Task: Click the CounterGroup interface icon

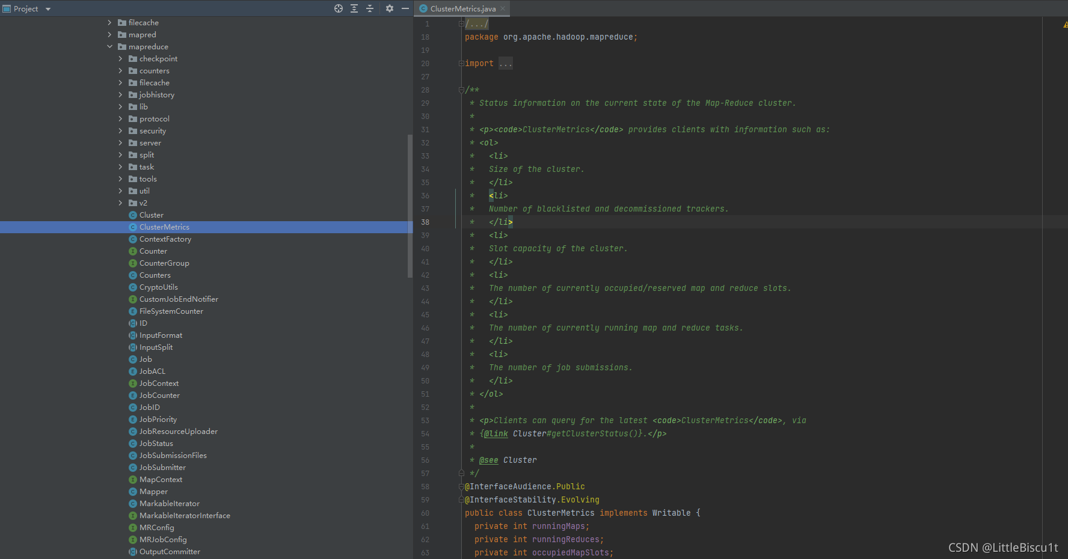Action: click(133, 263)
